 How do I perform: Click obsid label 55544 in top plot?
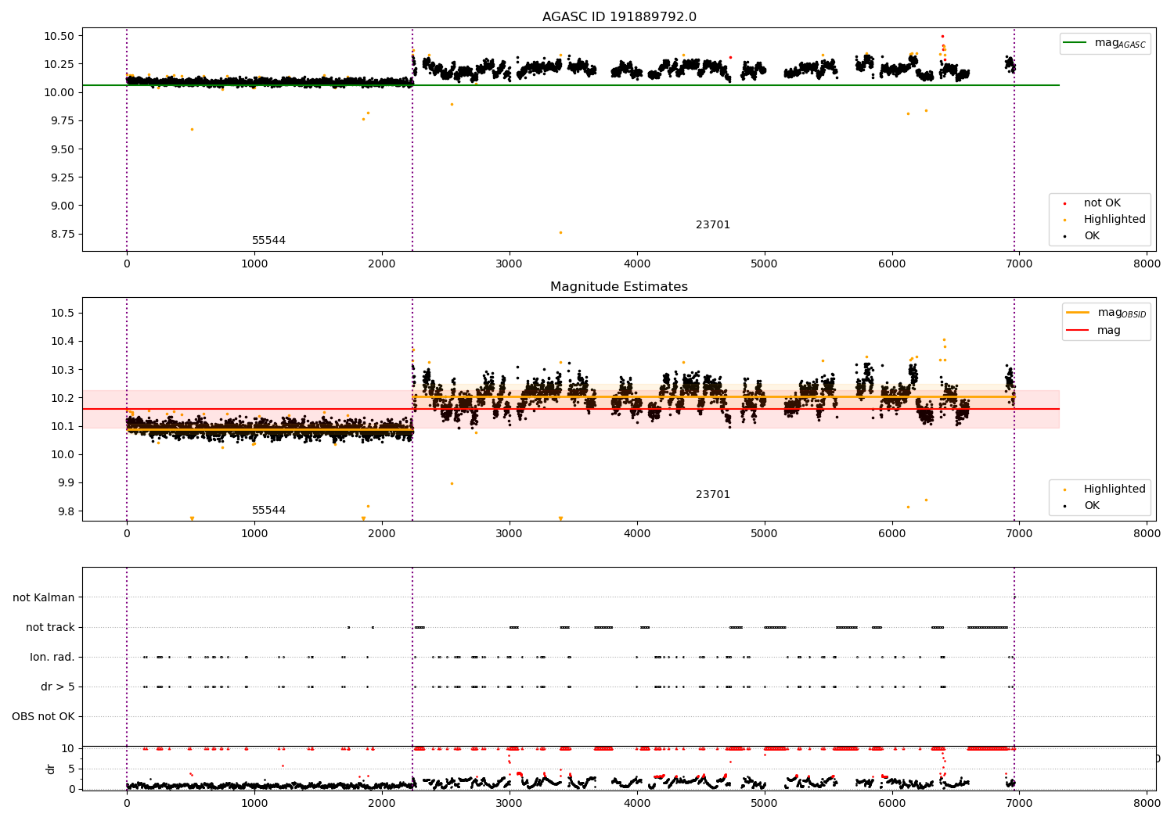point(268,241)
